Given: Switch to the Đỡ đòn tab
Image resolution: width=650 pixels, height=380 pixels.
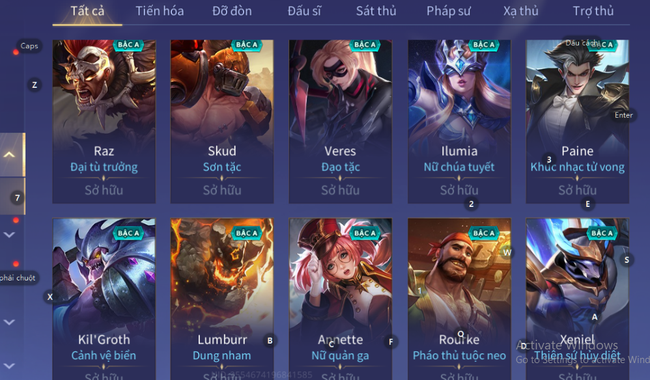Looking at the screenshot, I should tap(232, 11).
